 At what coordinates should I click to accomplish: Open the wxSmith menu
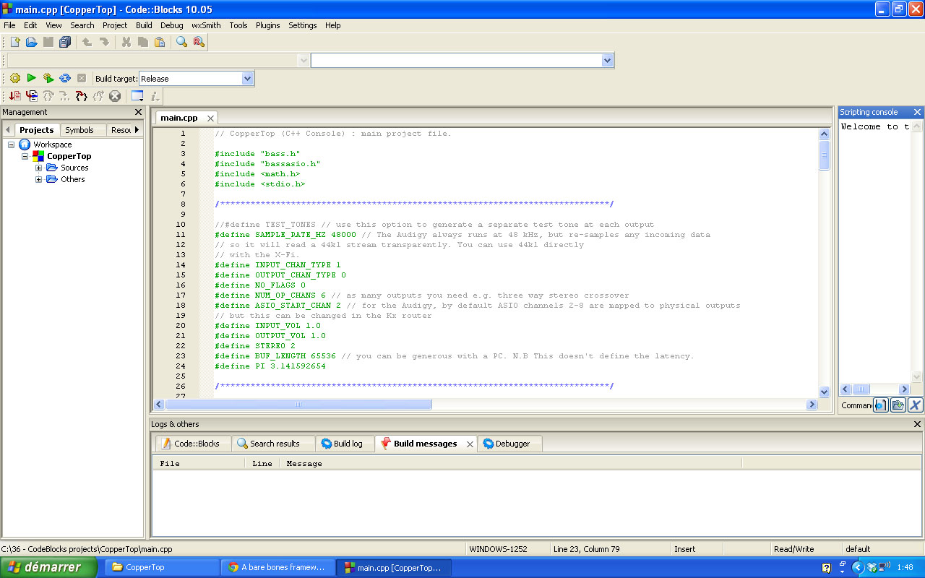(x=206, y=25)
